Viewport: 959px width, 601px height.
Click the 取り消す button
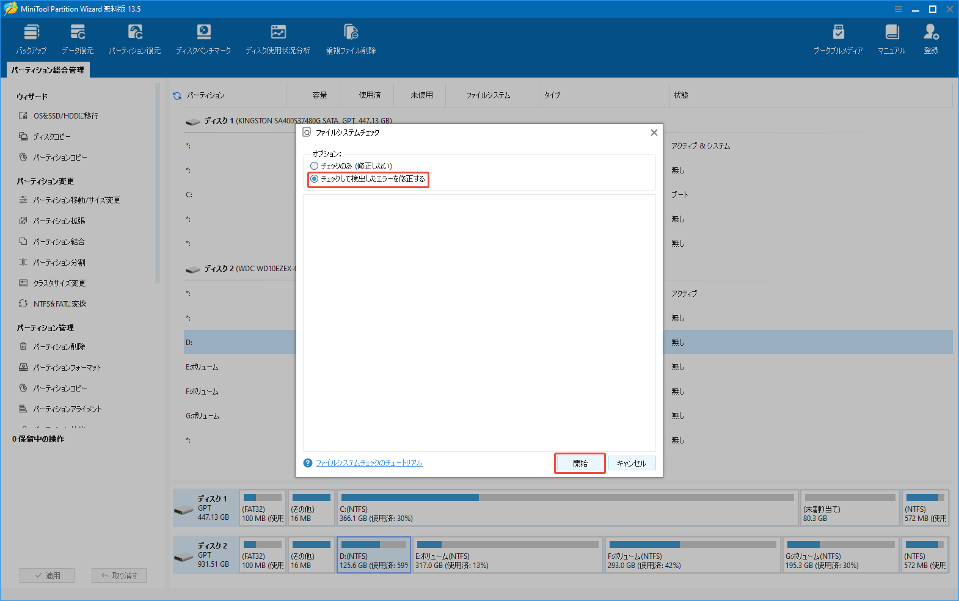pos(119,575)
